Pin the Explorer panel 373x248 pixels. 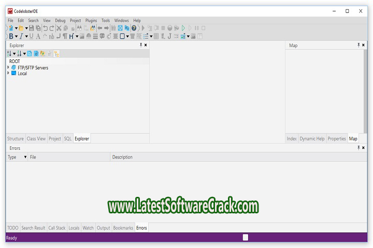(141, 45)
